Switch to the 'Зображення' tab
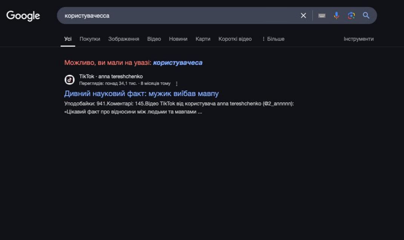Image resolution: width=404 pixels, height=240 pixels. pyautogui.click(x=124, y=39)
